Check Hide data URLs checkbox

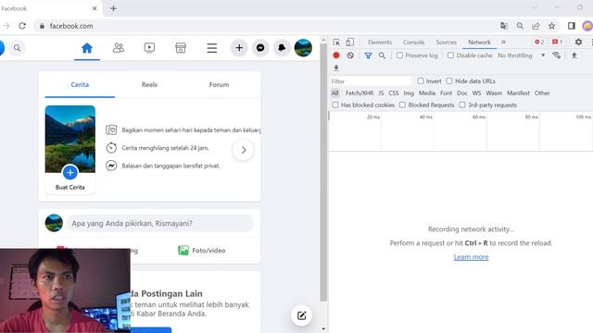click(x=449, y=80)
